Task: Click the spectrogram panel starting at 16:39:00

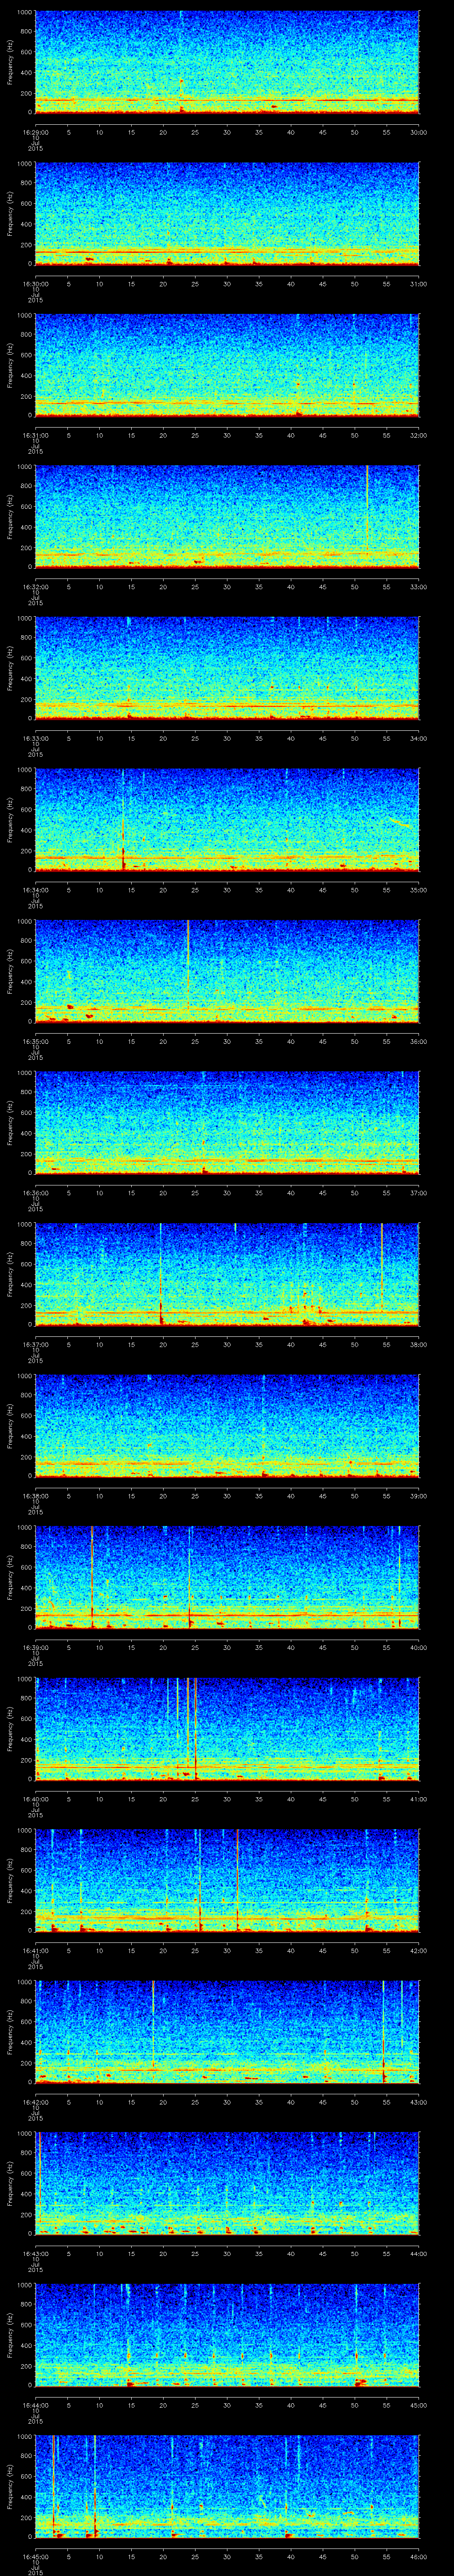Action: [x=227, y=1577]
